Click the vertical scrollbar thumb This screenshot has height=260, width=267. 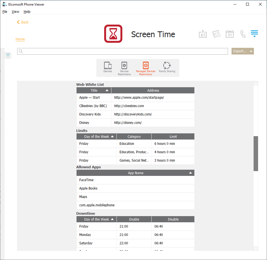tap(256, 153)
